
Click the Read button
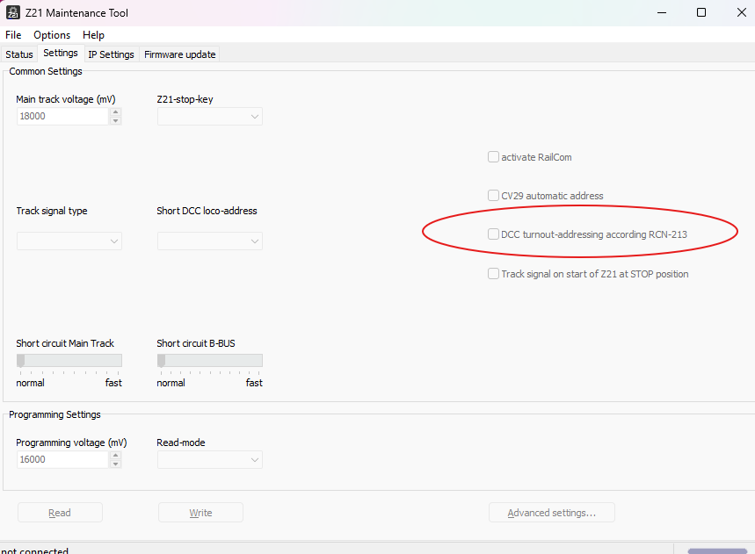(x=60, y=513)
